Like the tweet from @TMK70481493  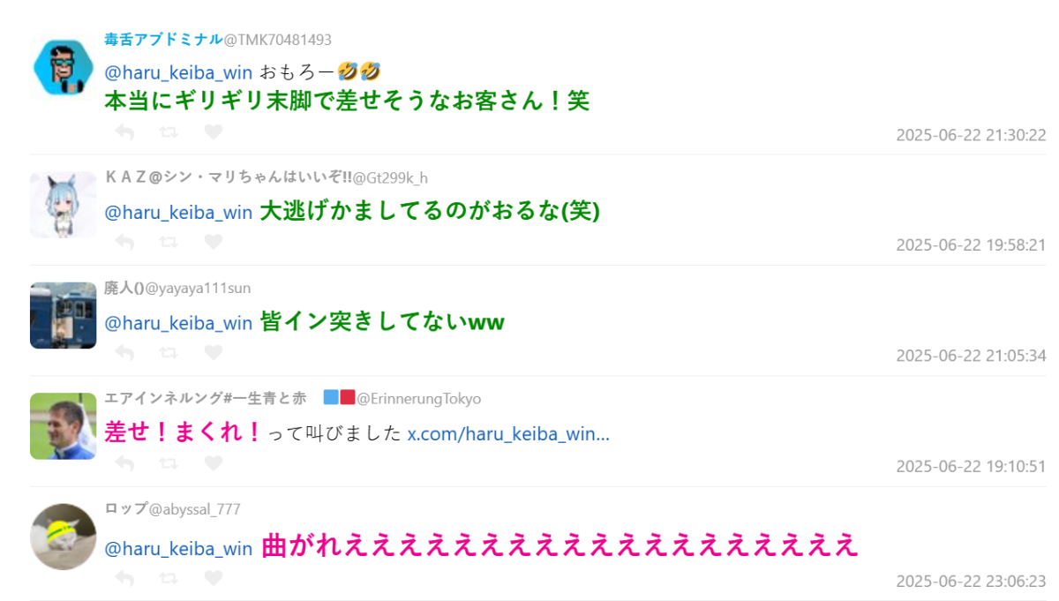[x=213, y=131]
